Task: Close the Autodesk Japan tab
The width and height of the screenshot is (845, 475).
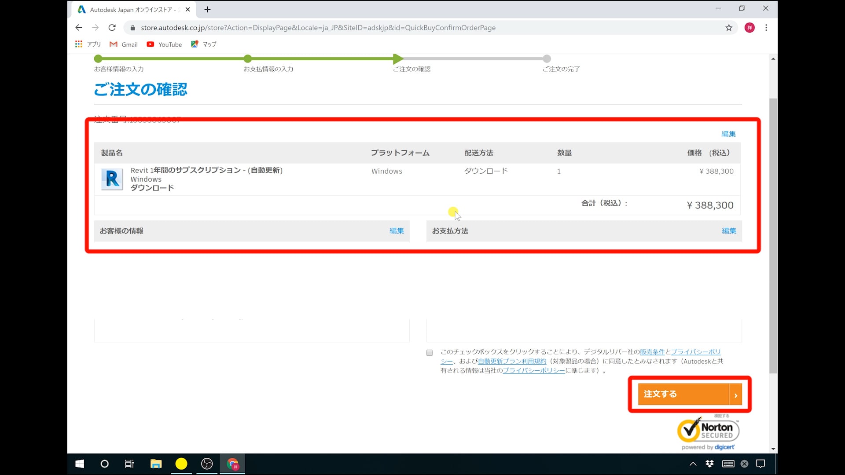Action: tap(187, 9)
